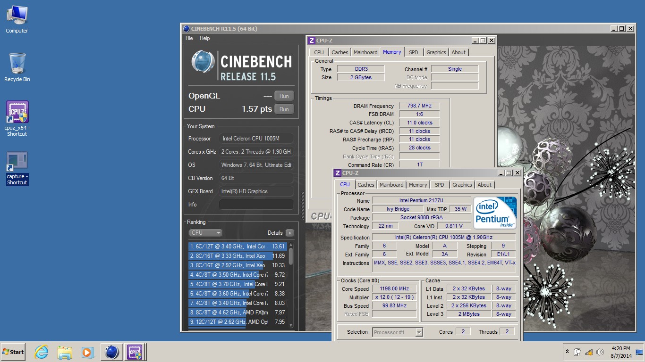Select ranking row 4C/8T @ 3.60 GHz
645x362 pixels.
click(238, 294)
